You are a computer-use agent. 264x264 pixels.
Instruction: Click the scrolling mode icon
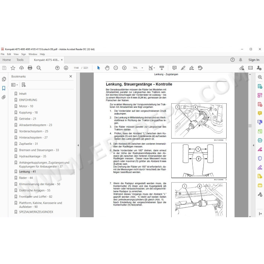click(162, 68)
